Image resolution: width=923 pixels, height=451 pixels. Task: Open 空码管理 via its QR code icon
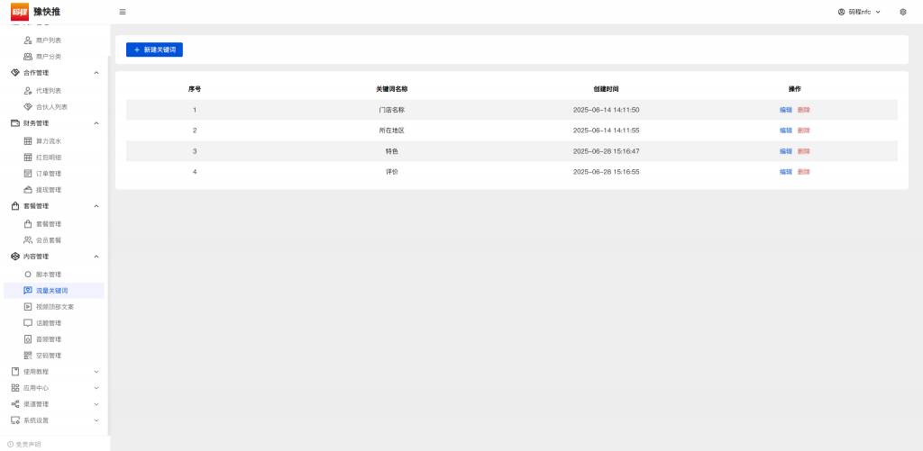[28, 356]
